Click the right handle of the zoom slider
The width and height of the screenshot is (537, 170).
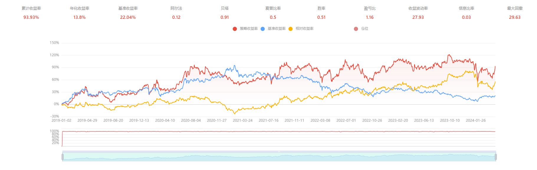click(496, 157)
